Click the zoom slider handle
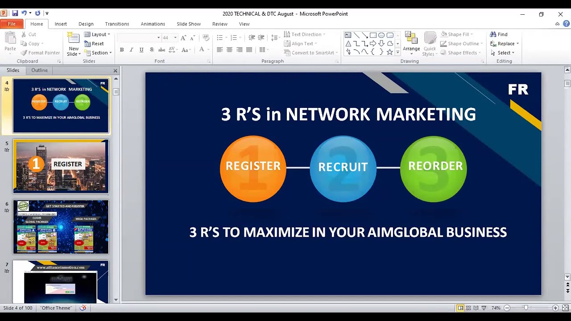Screen dimensions: 571x321 (526, 308)
